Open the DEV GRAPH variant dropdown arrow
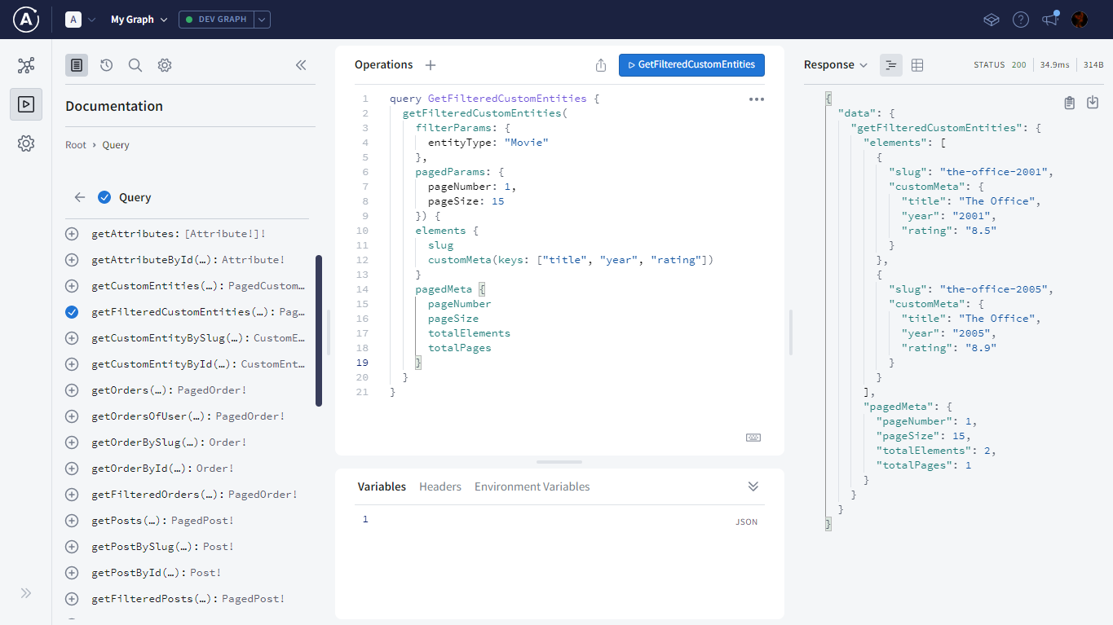 (x=262, y=20)
